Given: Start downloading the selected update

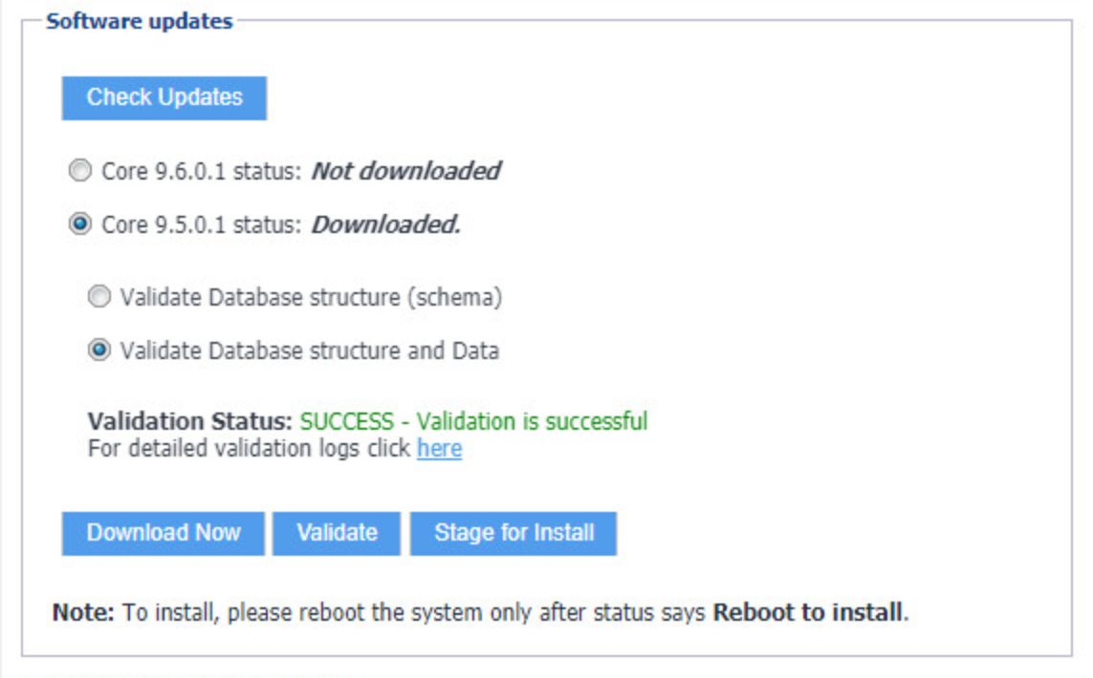Looking at the screenshot, I should pos(163,533).
